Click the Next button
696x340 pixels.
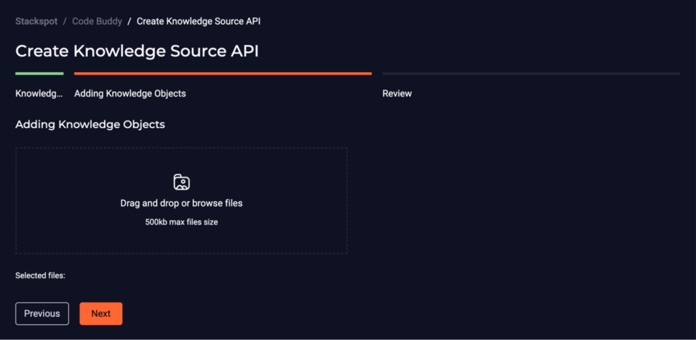point(101,313)
